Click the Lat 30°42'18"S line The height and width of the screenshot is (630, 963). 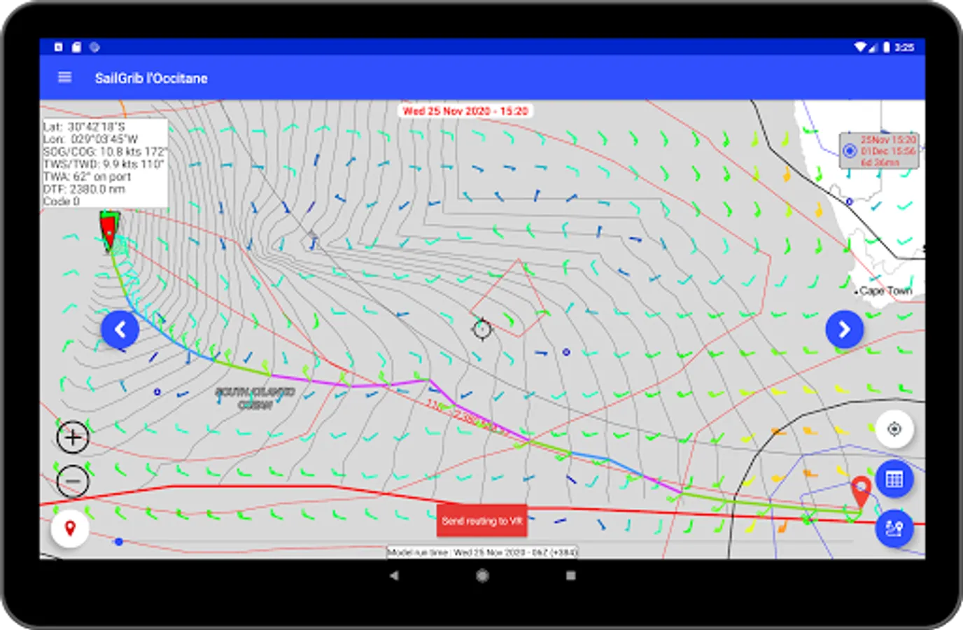pyautogui.click(x=84, y=127)
